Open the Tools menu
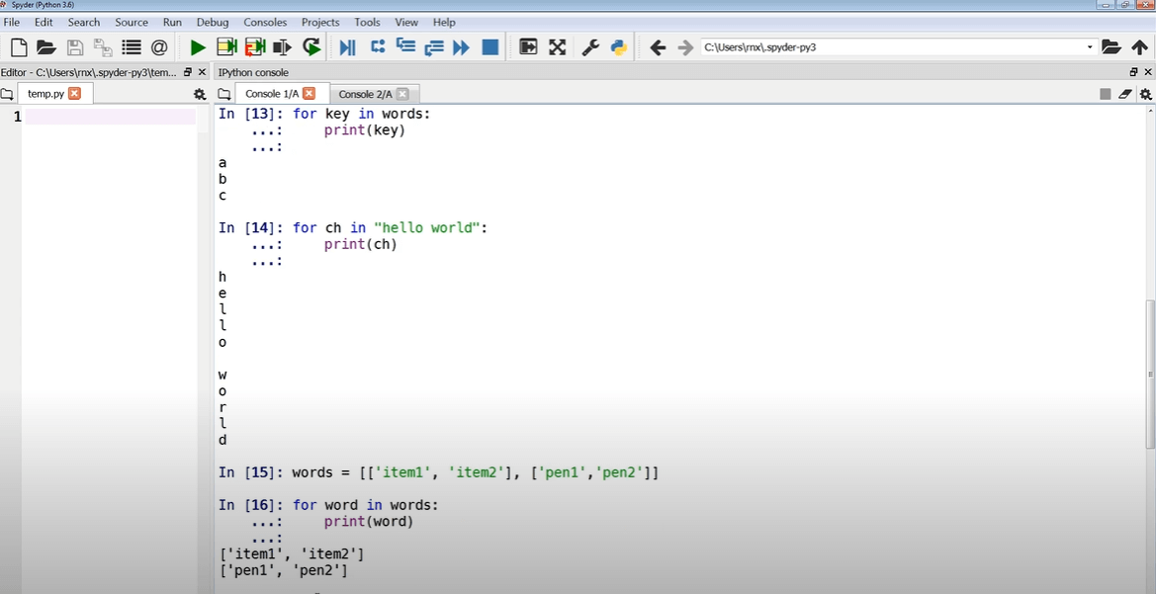 [x=367, y=22]
